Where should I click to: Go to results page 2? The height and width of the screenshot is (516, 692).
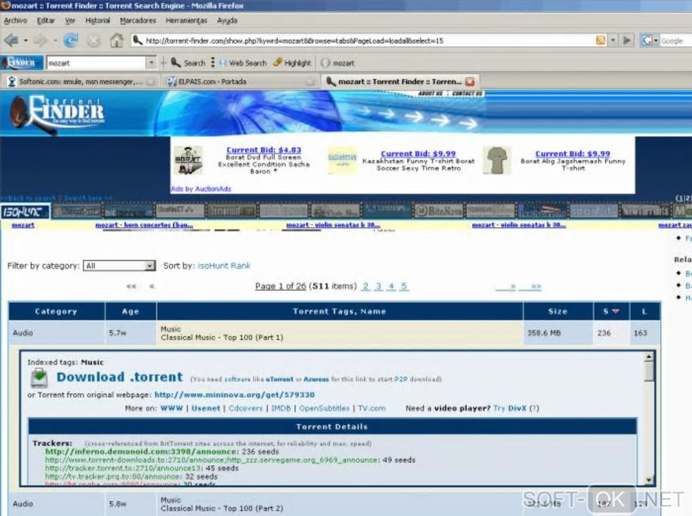pos(366,286)
